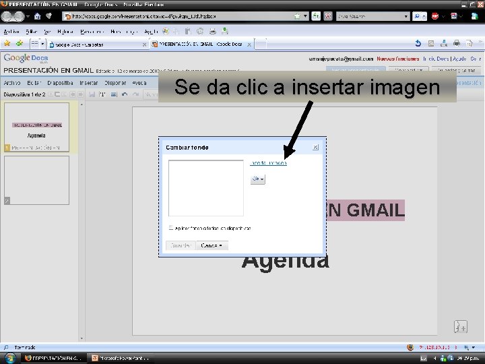
Task: Click the yellow bookmarks star icon
Action: tap(7, 43)
